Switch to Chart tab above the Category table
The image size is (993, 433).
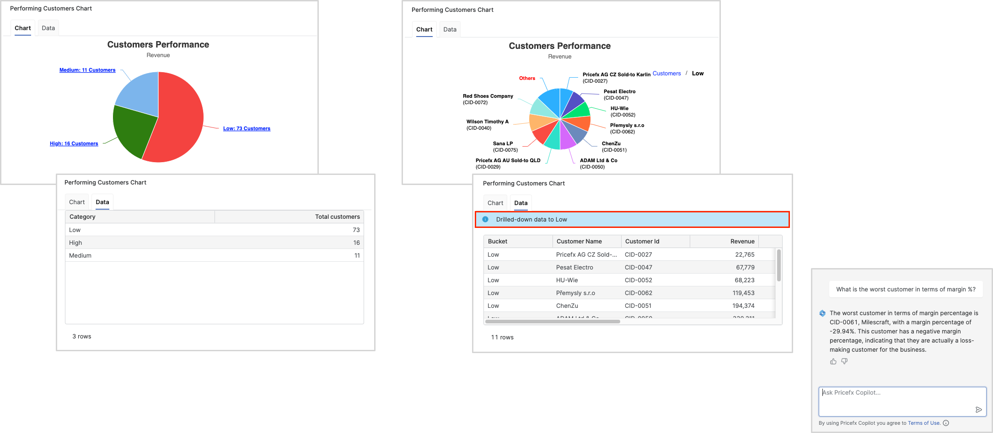tap(77, 202)
